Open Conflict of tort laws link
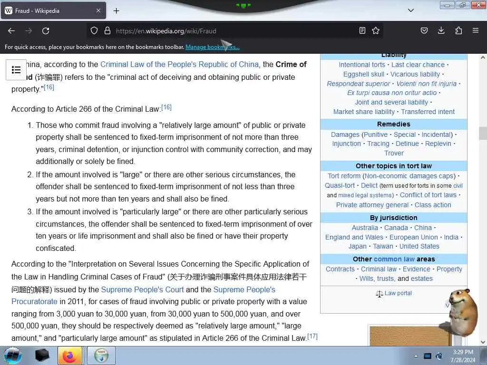This screenshot has height=365, width=487. (428, 195)
